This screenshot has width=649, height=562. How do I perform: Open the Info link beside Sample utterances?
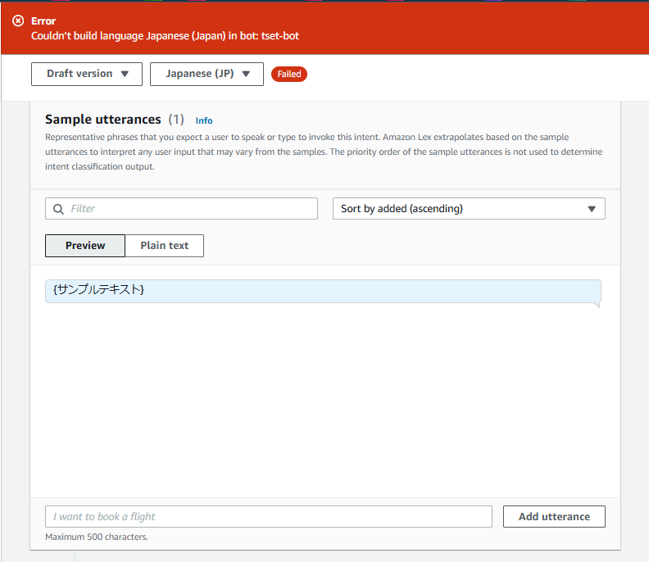(x=204, y=120)
